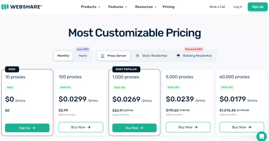
Task: Go to the Pricing menu item
Action: click(x=168, y=7)
